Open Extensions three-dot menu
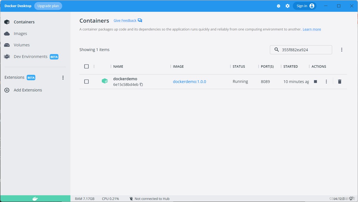Image resolution: width=358 pixels, height=202 pixels. coord(63,78)
